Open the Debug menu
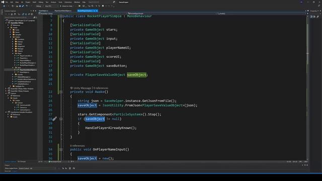 41,2
